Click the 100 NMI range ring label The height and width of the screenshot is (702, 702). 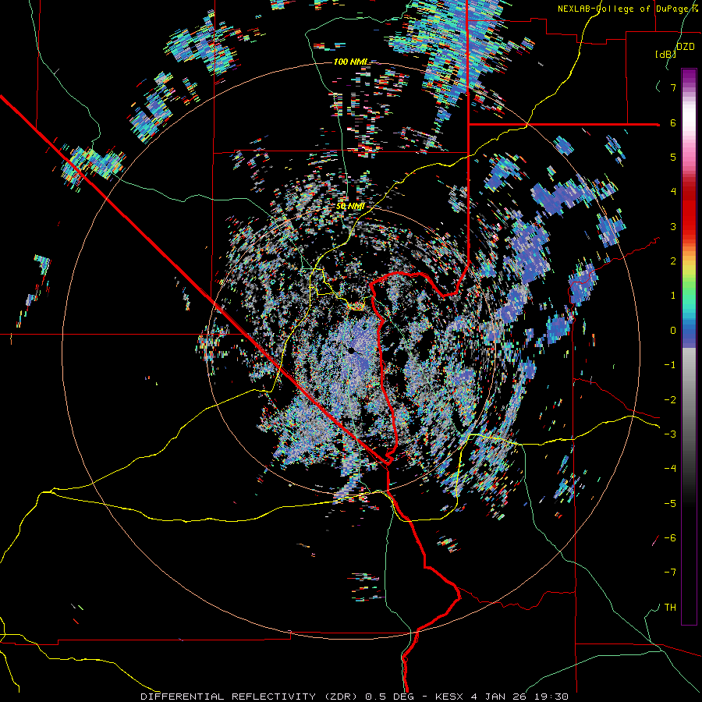(350, 62)
